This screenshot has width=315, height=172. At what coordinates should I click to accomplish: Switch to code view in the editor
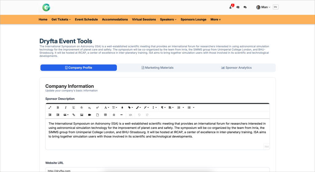[x=130, y=115]
